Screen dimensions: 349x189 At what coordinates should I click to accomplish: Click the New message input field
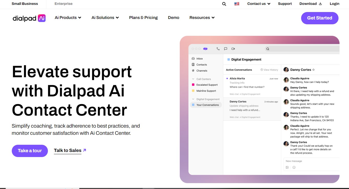(302, 161)
